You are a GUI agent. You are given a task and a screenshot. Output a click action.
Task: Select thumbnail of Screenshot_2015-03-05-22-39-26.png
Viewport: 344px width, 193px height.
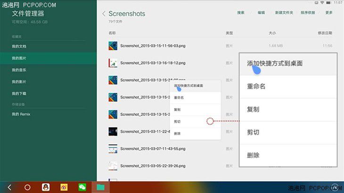pos(113,166)
